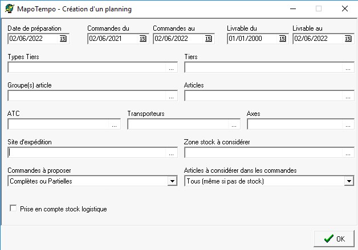This screenshot has height=250, width=358.
Task: Browse Transporteurs selection list
Action: pyautogui.click(x=234, y=124)
